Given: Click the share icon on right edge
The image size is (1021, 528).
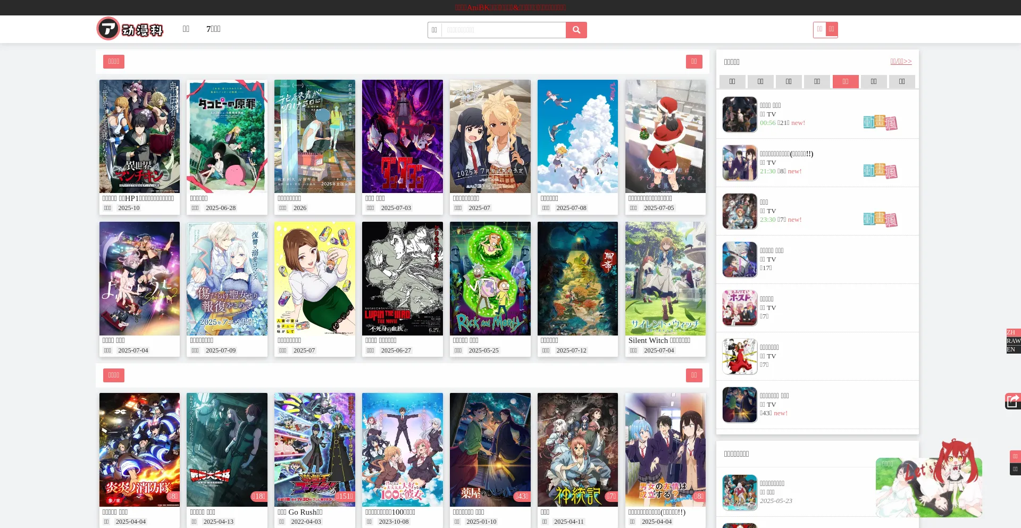Looking at the screenshot, I should click(1012, 401).
